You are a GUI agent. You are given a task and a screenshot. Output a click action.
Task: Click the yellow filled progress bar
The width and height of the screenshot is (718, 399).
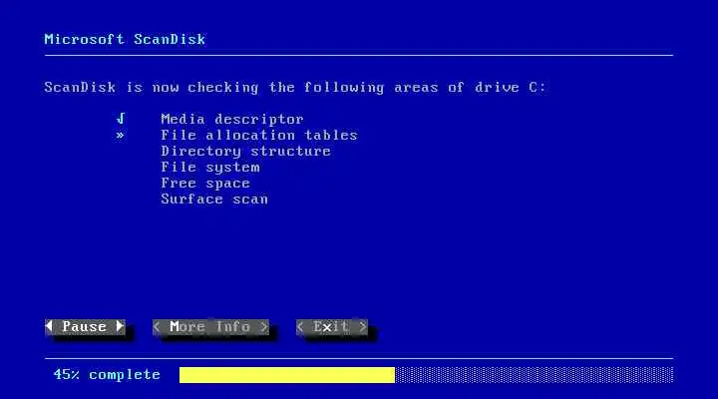click(x=287, y=375)
